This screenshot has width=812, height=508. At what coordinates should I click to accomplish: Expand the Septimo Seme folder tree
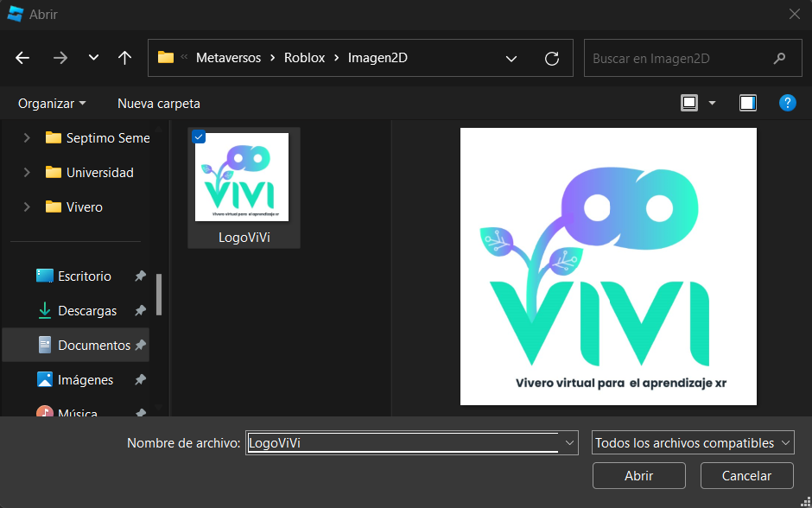pos(27,138)
